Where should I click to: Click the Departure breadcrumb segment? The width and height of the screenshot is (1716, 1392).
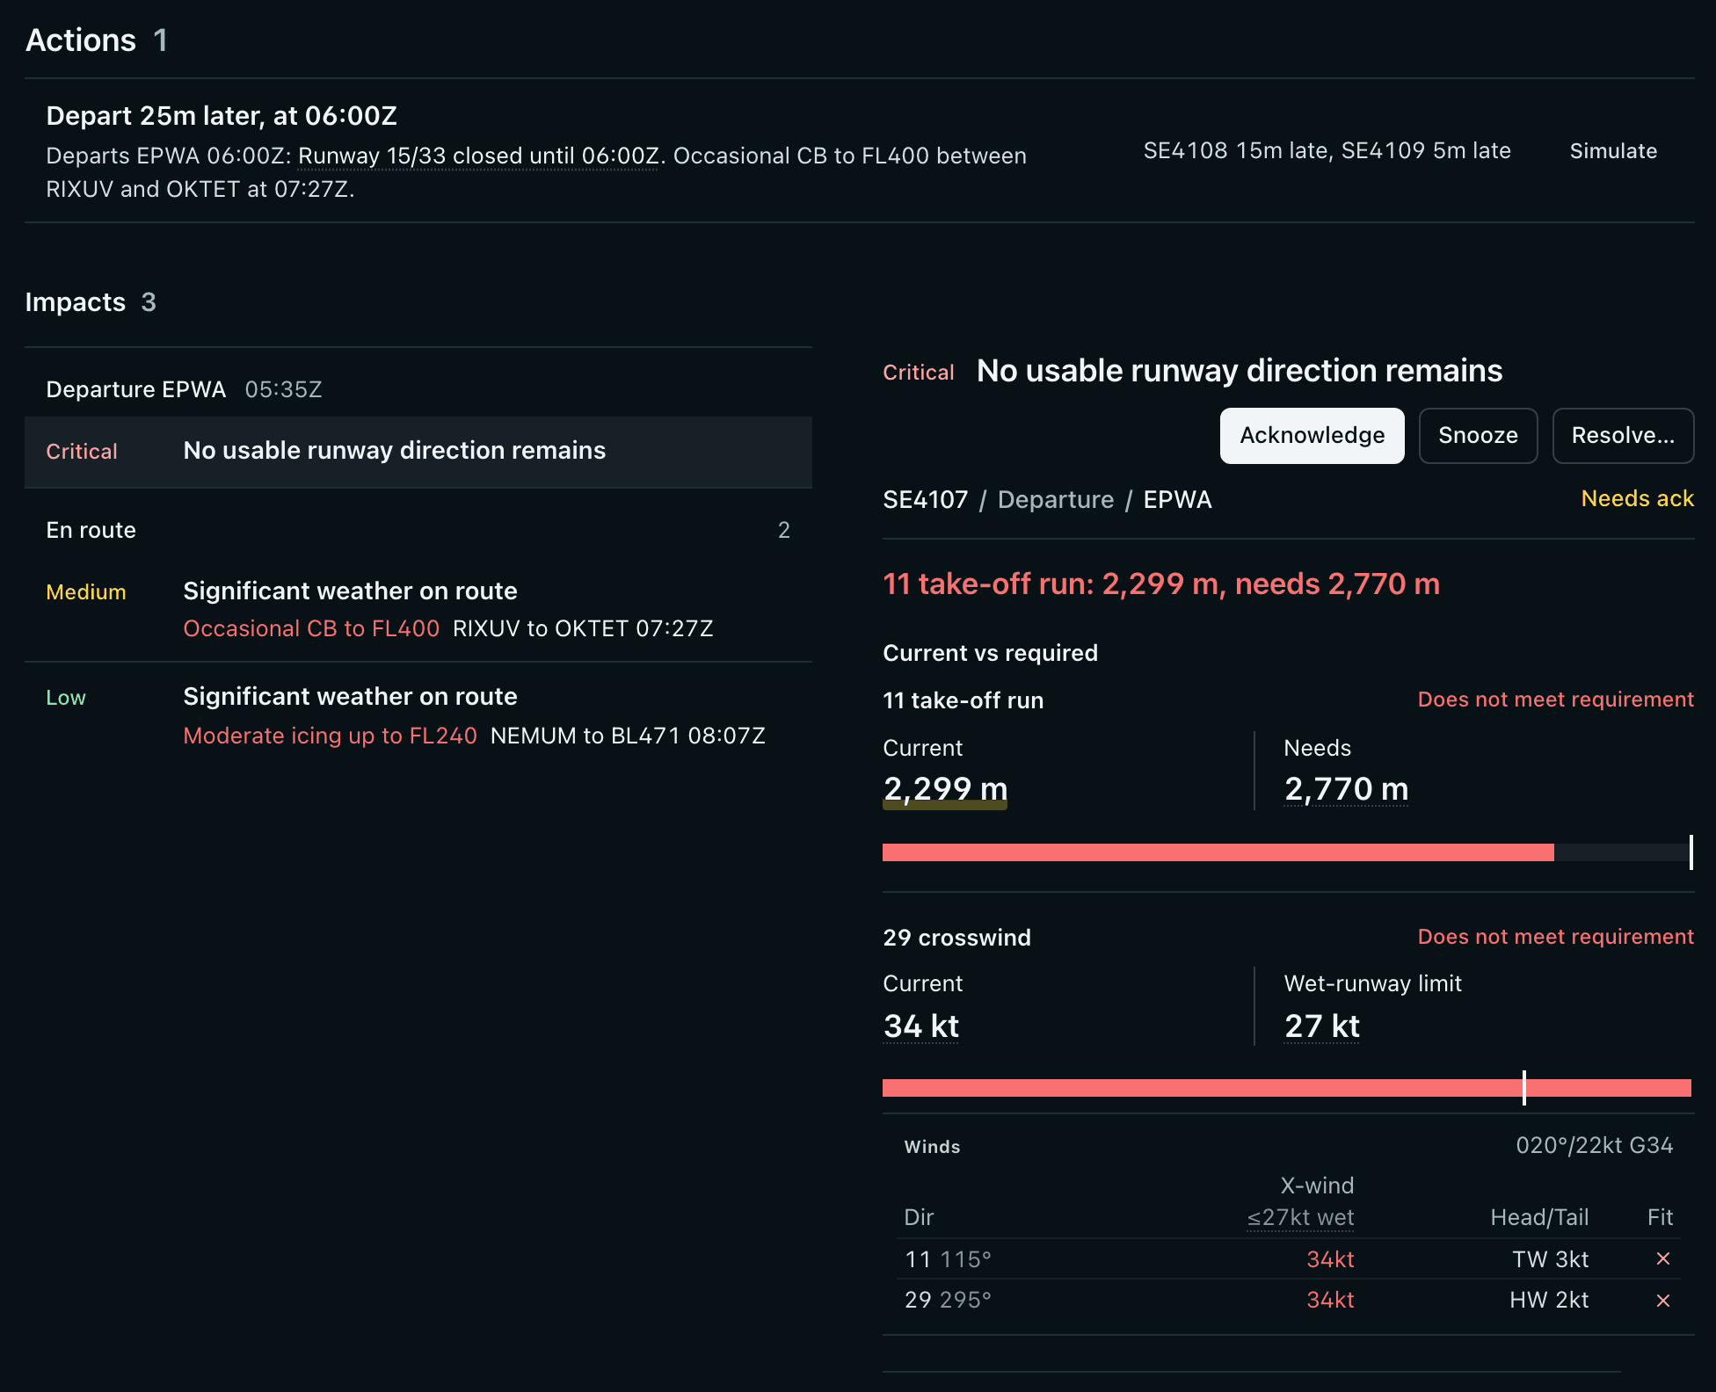[1056, 499]
